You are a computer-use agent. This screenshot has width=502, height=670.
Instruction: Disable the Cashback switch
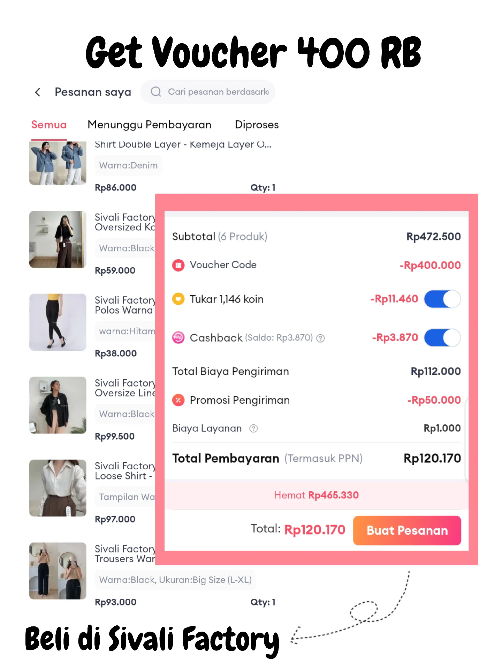click(442, 337)
